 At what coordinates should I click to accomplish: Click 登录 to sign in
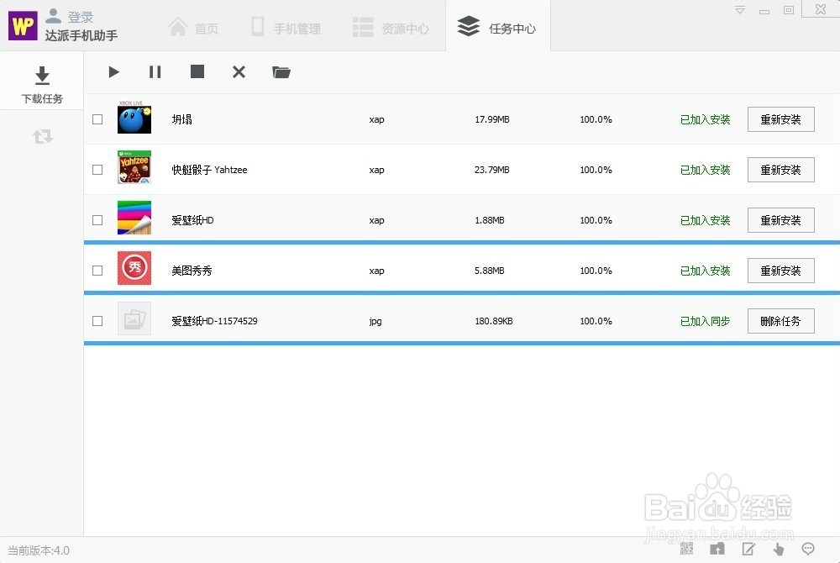click(77, 14)
